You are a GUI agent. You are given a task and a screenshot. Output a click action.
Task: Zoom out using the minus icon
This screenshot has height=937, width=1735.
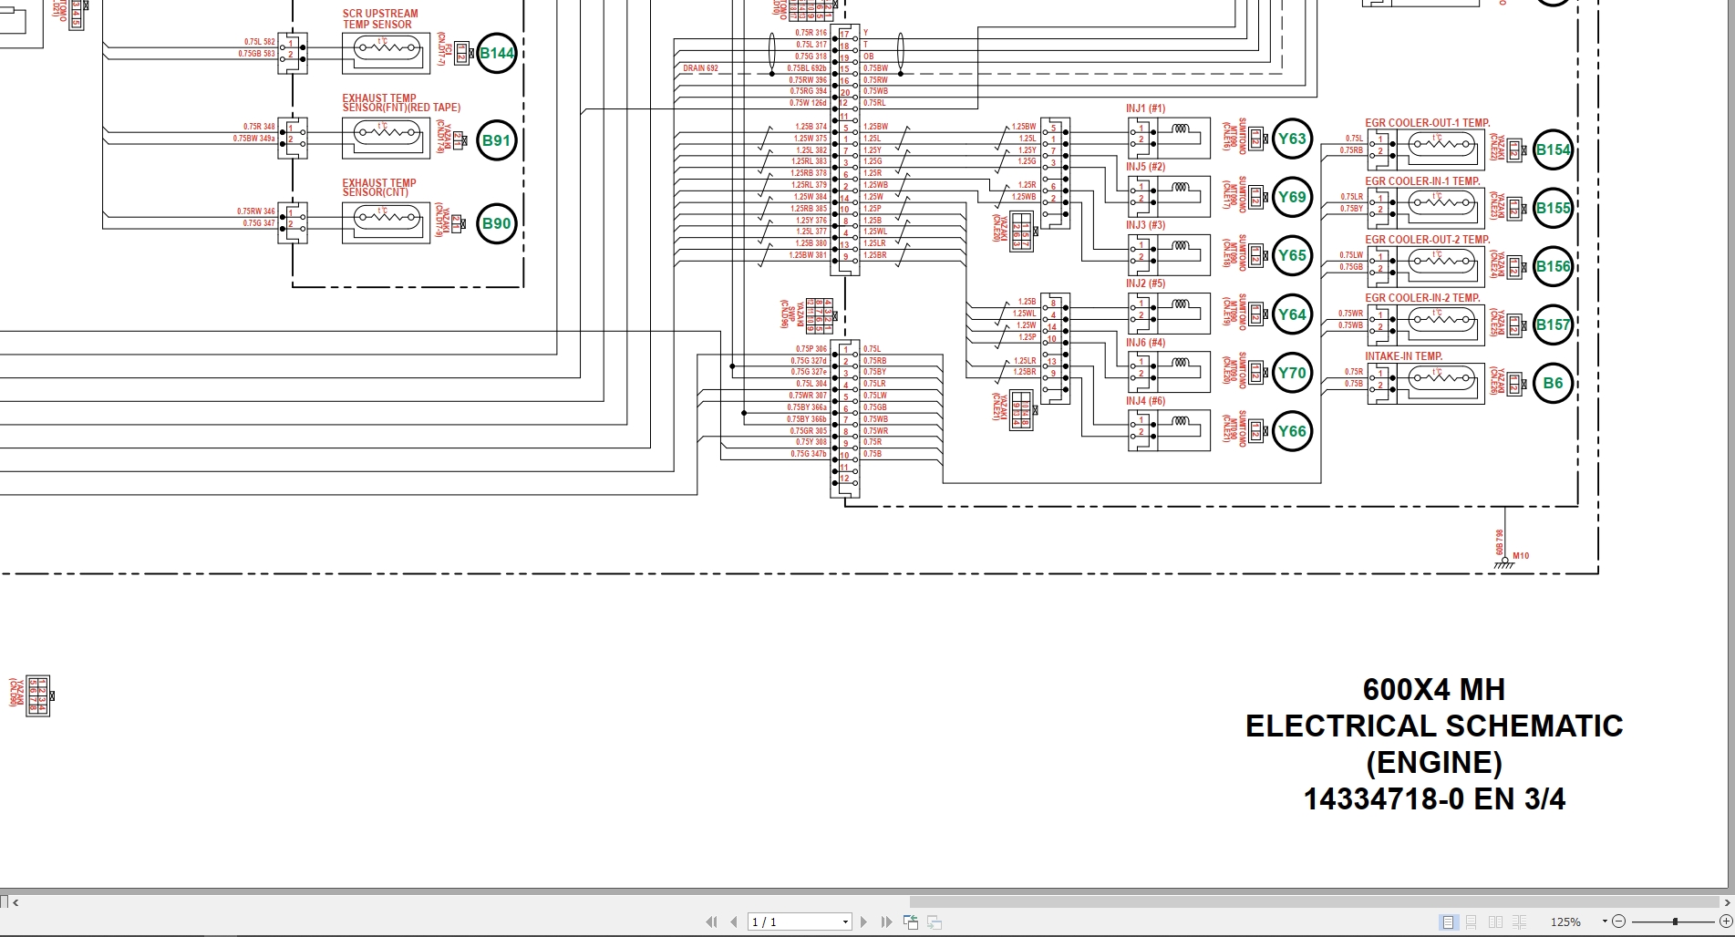click(1620, 922)
